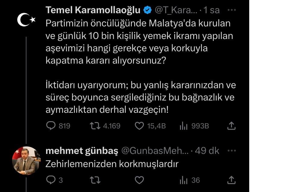Reply to Temel Karamollaoğlu's tweet
Image resolution: width=301 pixels, height=192 pixels.
pos(51,126)
